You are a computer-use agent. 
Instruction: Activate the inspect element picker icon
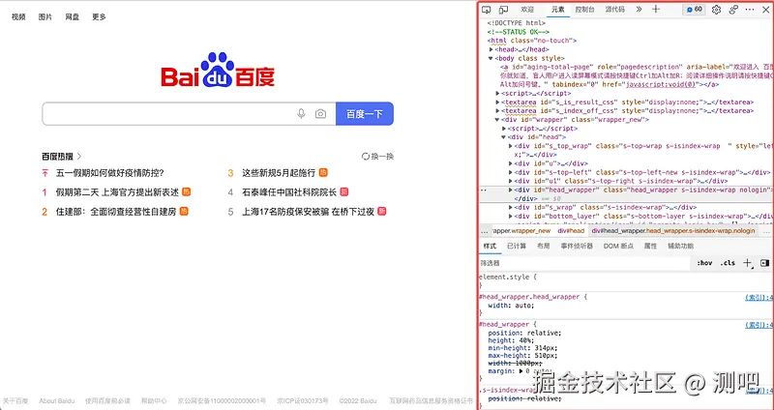coord(487,10)
